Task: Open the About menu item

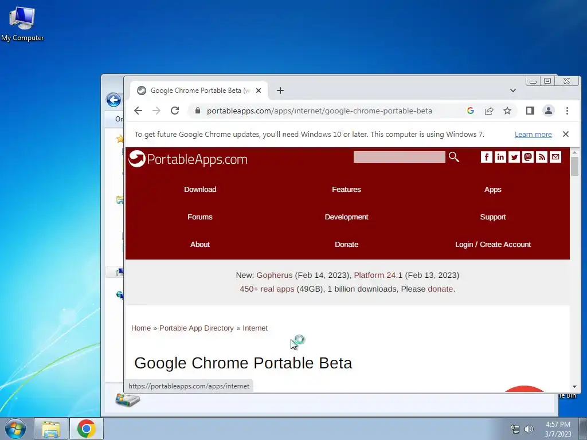Action: [x=200, y=244]
